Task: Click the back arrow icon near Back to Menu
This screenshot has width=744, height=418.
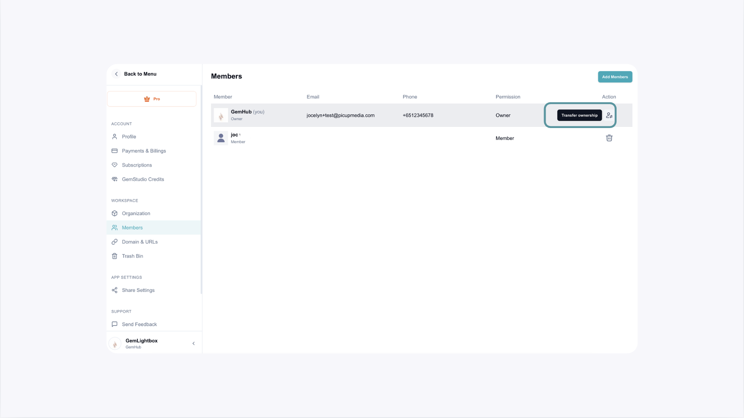Action: [x=116, y=74]
